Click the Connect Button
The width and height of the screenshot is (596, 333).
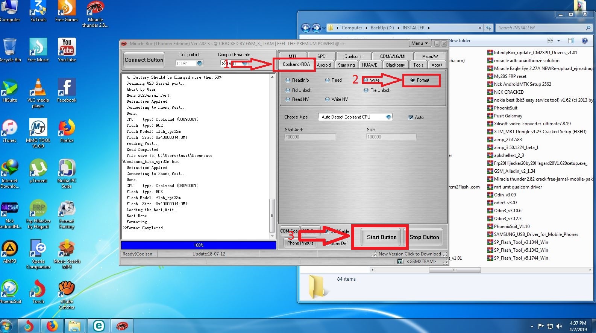[x=144, y=60]
